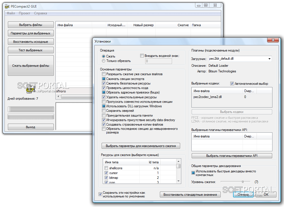Open the Проект menu

coord(24,13)
